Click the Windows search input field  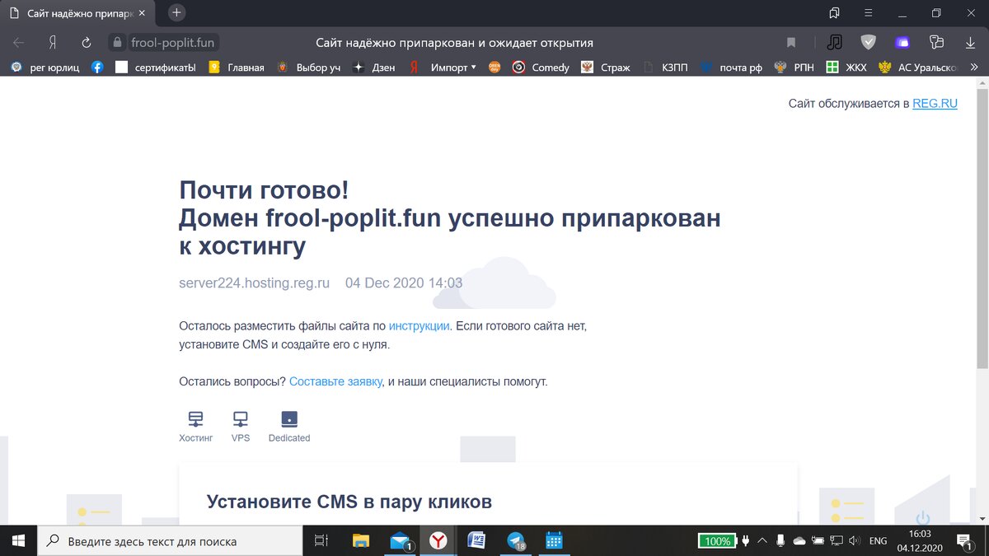coord(165,540)
